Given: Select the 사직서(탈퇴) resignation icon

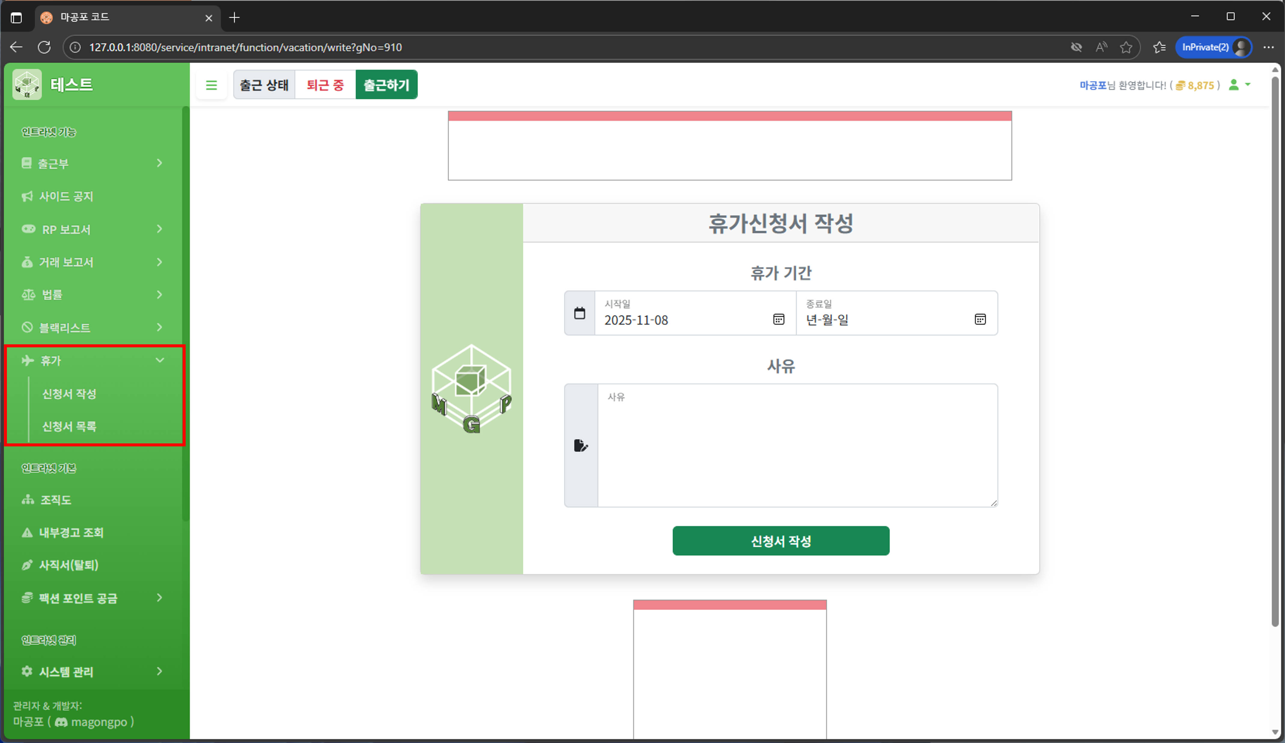Looking at the screenshot, I should click(x=27, y=565).
